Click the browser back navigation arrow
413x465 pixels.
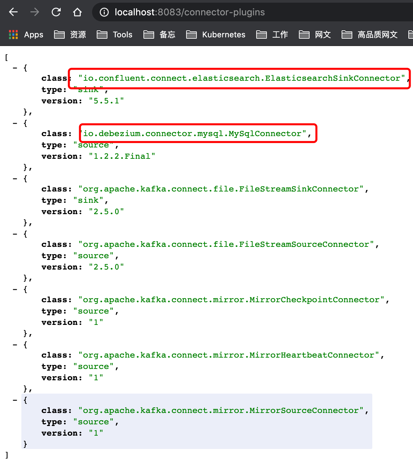pos(13,12)
